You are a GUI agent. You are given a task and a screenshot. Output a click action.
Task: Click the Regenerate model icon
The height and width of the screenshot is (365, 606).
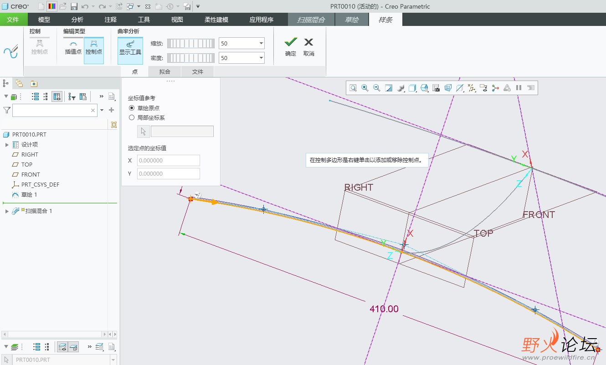pyautogui.click(x=119, y=6)
